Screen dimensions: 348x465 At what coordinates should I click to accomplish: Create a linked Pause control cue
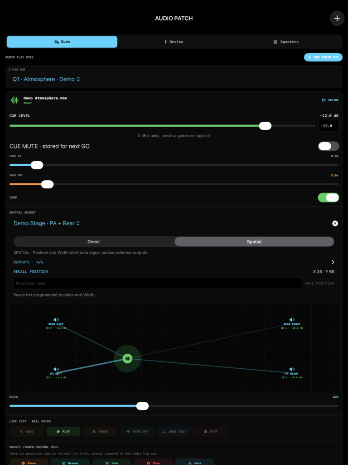click(x=29, y=462)
